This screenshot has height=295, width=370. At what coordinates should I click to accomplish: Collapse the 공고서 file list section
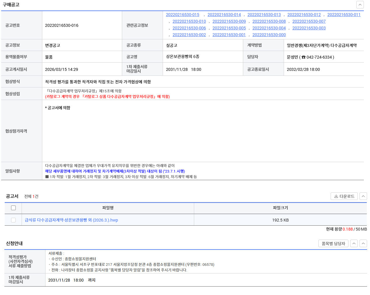(x=363, y=196)
